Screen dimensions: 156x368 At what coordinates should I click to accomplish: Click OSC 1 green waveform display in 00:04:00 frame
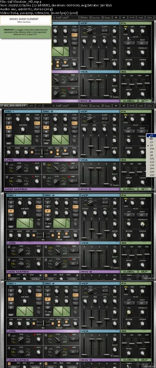tap(23, 140)
